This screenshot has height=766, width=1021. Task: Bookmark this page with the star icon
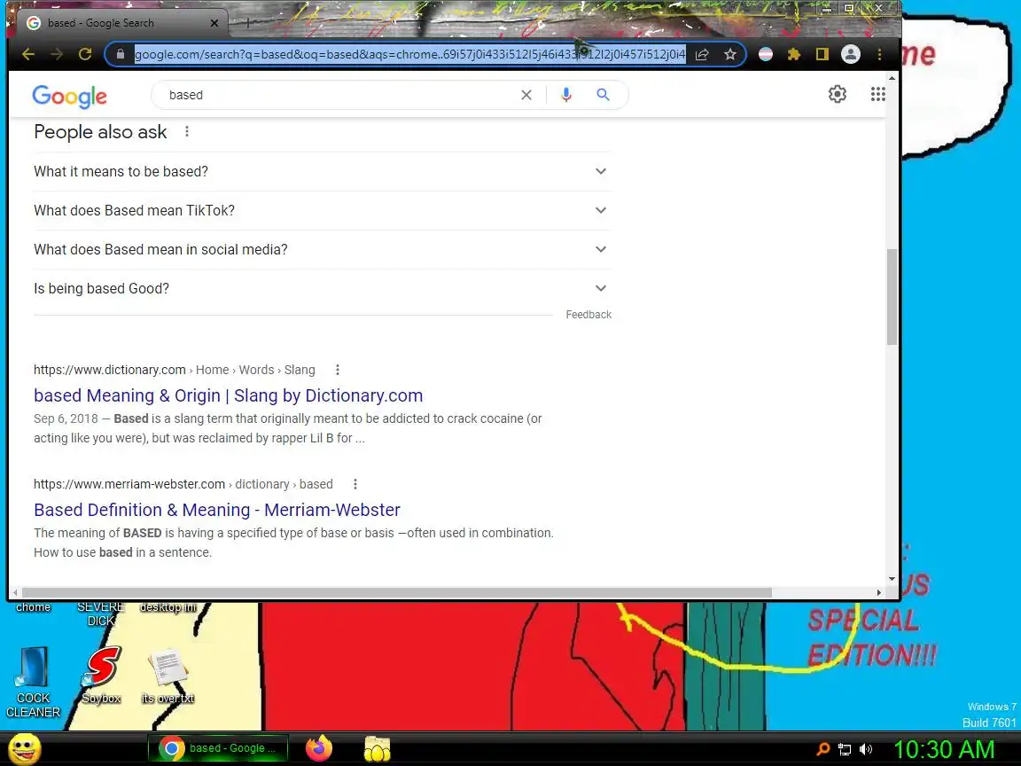click(730, 55)
